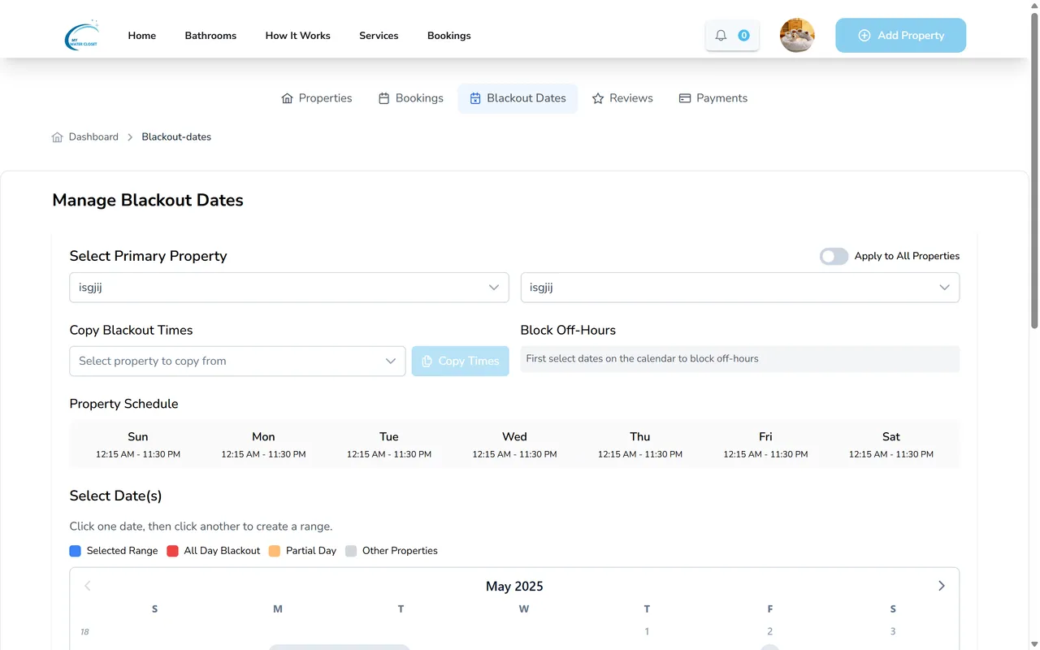Viewport: 1040px width, 650px height.
Task: Select May 2 on the calendar
Action: [769, 631]
